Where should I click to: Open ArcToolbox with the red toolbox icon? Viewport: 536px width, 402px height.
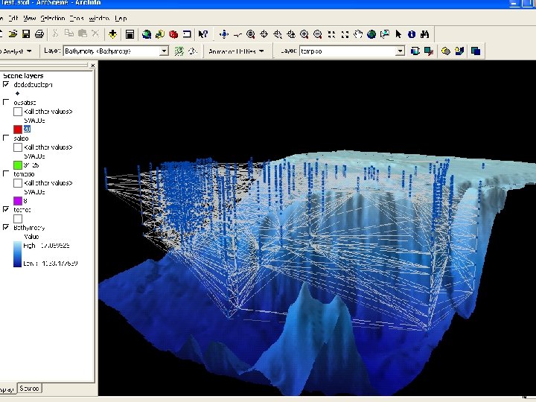coord(173,33)
